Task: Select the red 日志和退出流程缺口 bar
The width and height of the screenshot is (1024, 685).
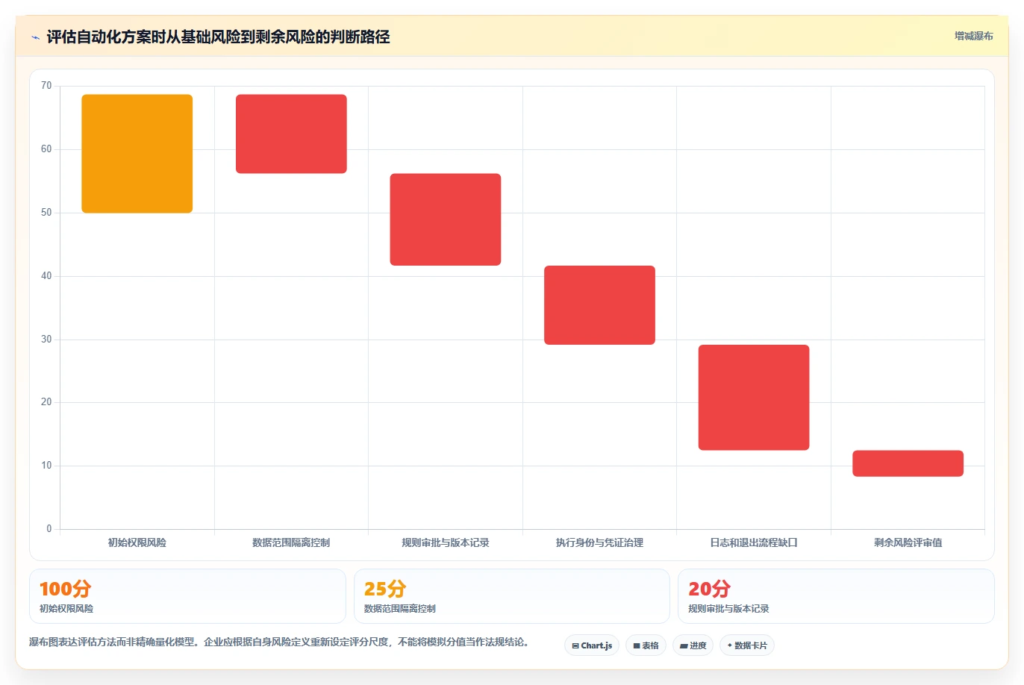Action: click(754, 398)
